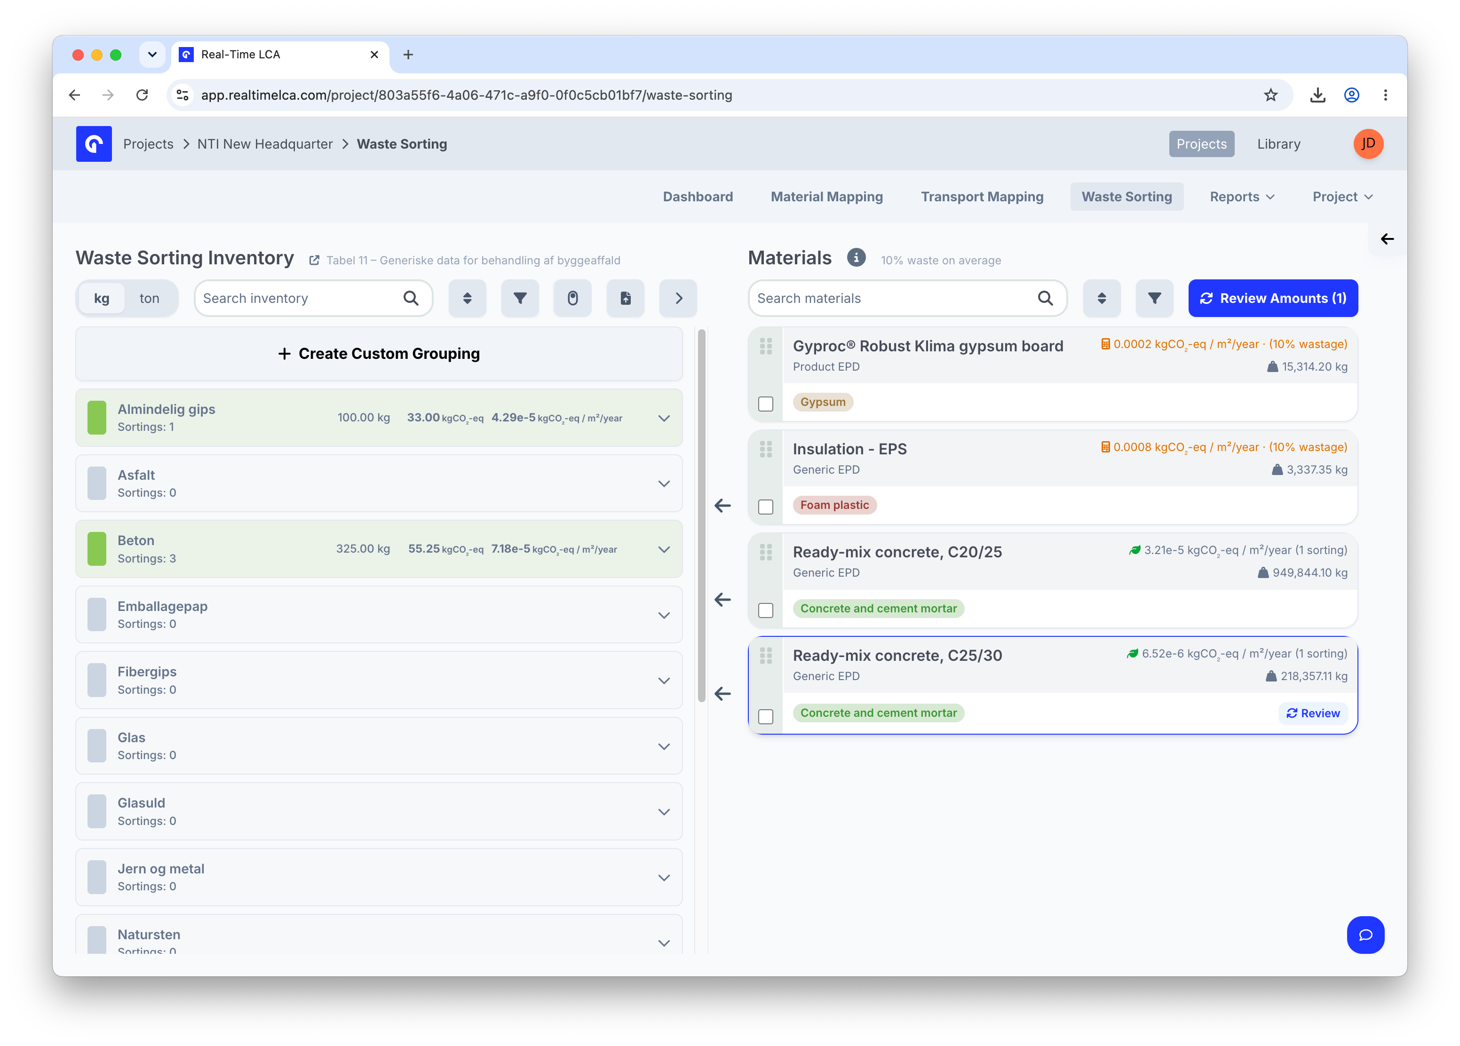The width and height of the screenshot is (1460, 1046).
Task: Collapse the panel with the top-right back arrow
Action: (1387, 239)
